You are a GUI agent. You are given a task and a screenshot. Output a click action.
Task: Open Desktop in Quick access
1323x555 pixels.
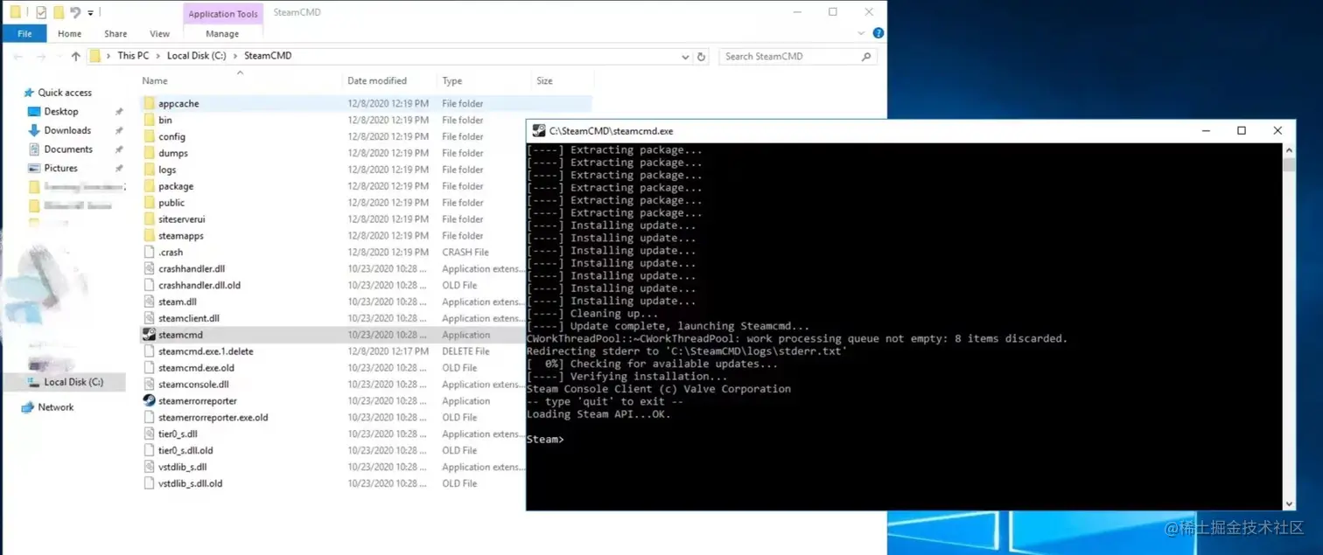click(61, 112)
